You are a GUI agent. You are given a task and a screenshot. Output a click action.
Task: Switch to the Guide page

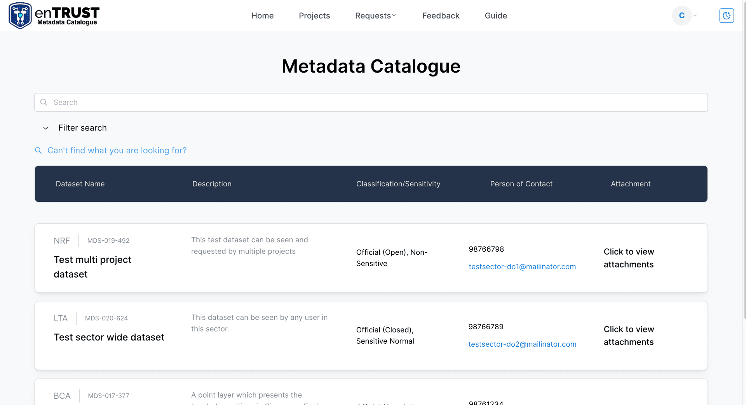pyautogui.click(x=496, y=16)
